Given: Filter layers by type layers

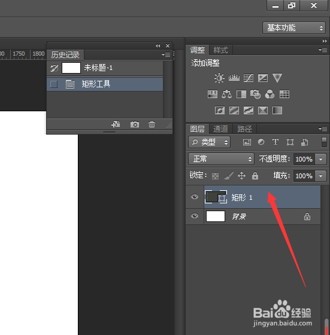Looking at the screenshot, I should (x=275, y=142).
